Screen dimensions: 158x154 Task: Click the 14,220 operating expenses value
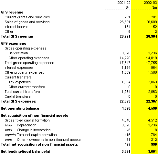[x=125, y=58]
